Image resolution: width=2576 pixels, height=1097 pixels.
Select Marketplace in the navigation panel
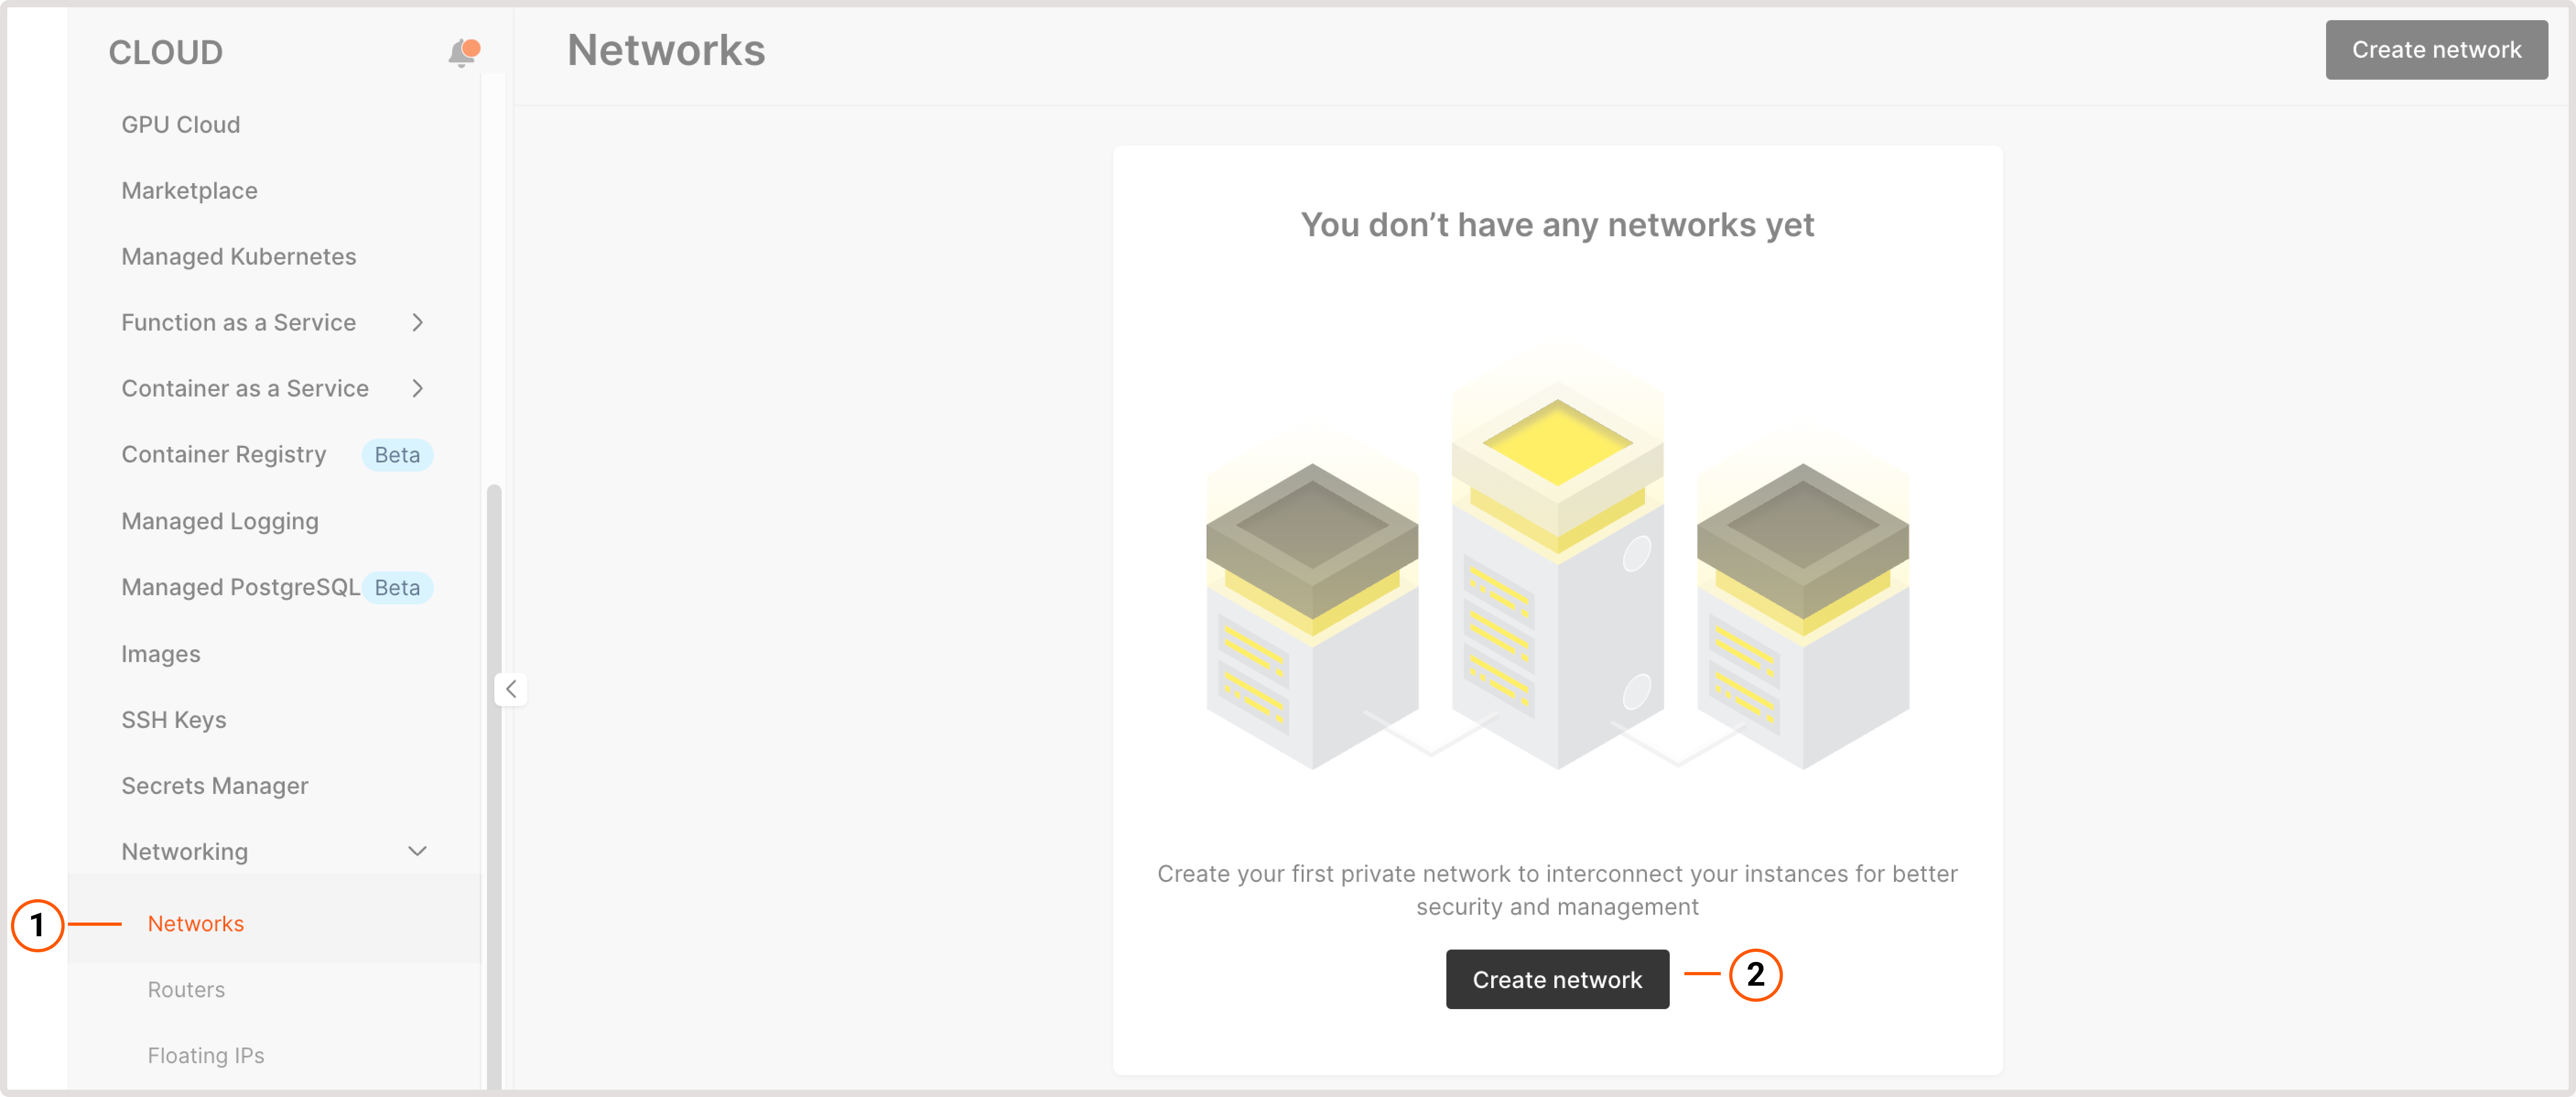(x=189, y=190)
